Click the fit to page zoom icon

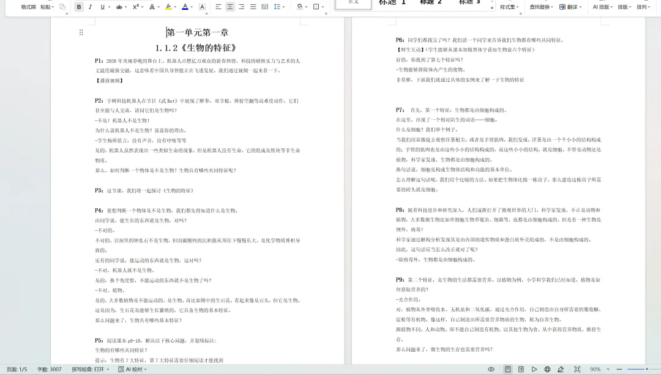tap(577, 369)
